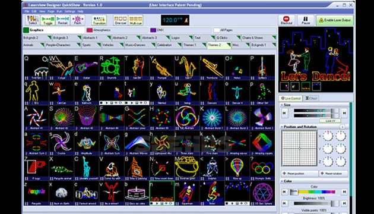374x214 pixels.
Task: Trigger the Trumpet cue thumbnail
Action: [161, 67]
